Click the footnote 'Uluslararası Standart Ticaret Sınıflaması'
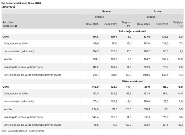The image size is (185, 135). pos(27,131)
